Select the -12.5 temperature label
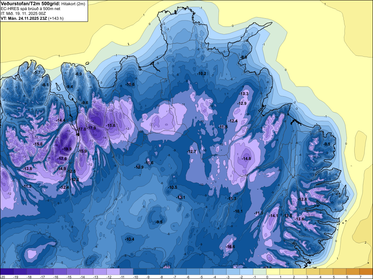This screenshot has width=373, height=279. [x=71, y=171]
